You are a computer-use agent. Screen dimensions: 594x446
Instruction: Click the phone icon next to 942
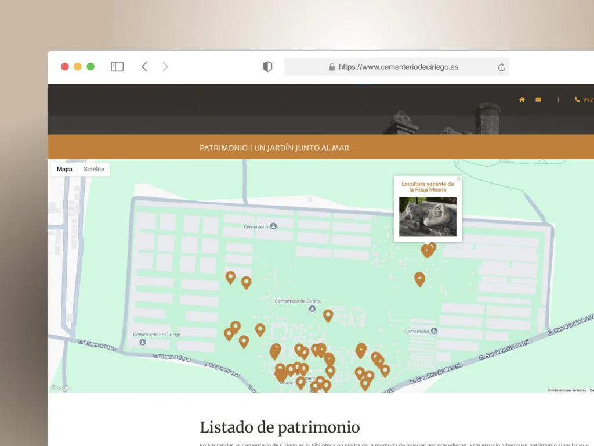(x=577, y=99)
